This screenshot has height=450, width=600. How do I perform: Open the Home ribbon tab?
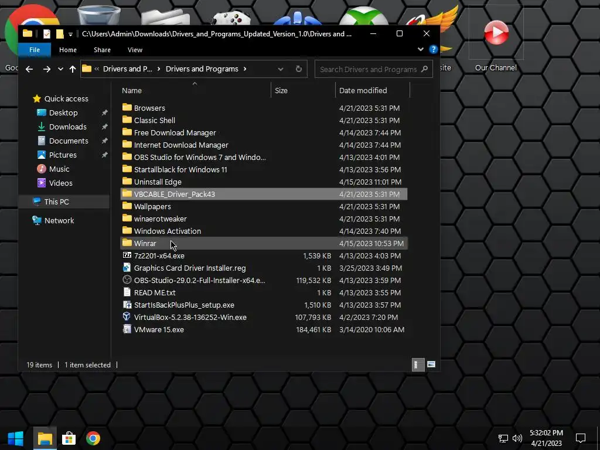click(x=68, y=50)
